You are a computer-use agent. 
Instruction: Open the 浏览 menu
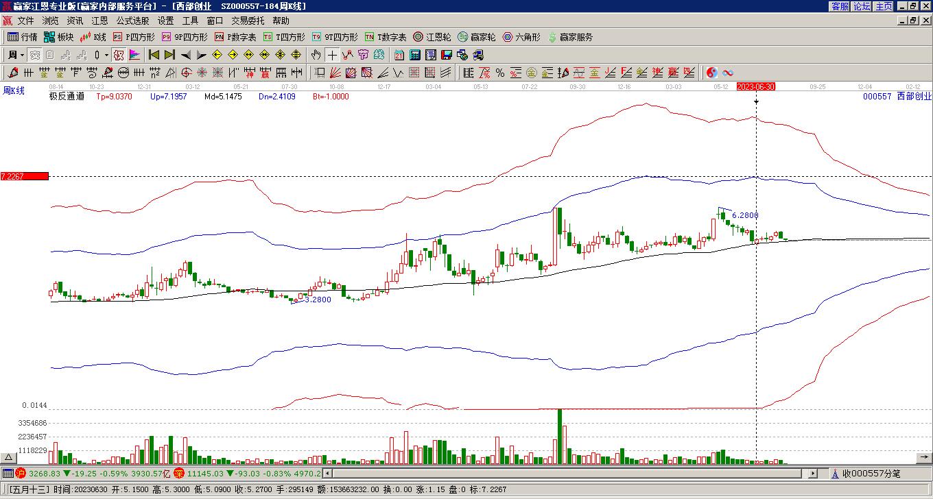(50, 21)
